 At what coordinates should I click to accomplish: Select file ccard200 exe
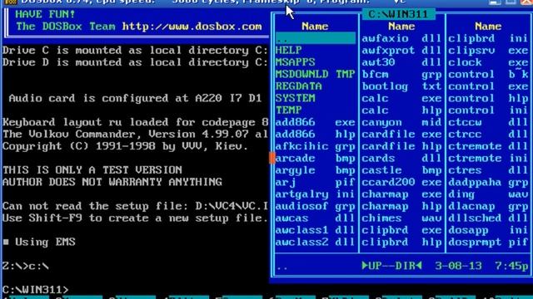point(401,183)
